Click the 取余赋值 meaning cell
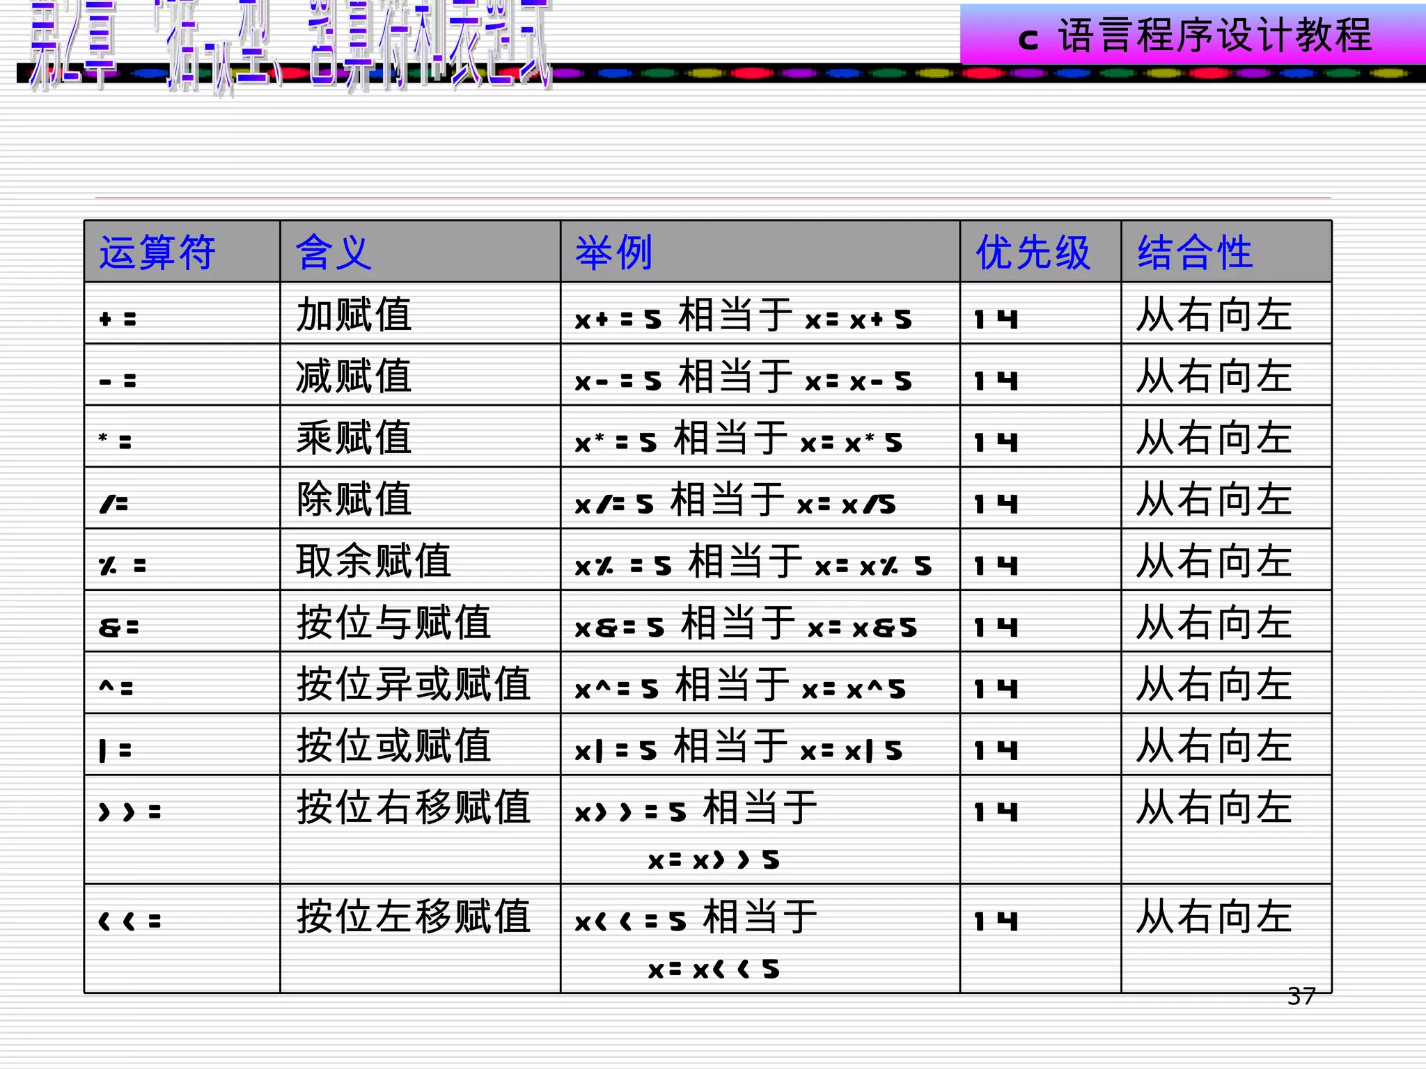The image size is (1426, 1069). coord(421,560)
